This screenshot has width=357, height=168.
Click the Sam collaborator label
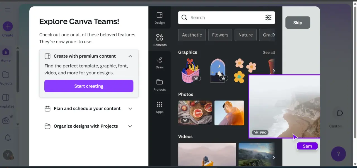tap(307, 146)
